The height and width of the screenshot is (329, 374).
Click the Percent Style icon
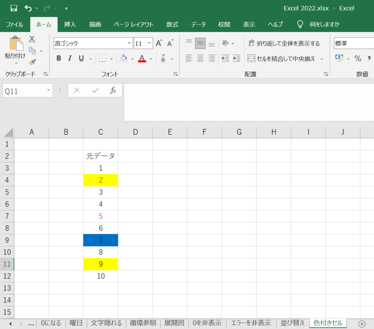click(358, 59)
